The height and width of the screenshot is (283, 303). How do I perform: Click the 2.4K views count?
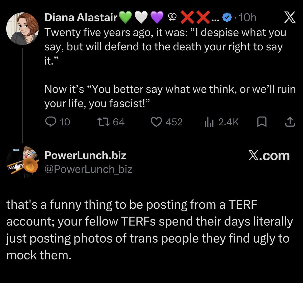[229, 122]
